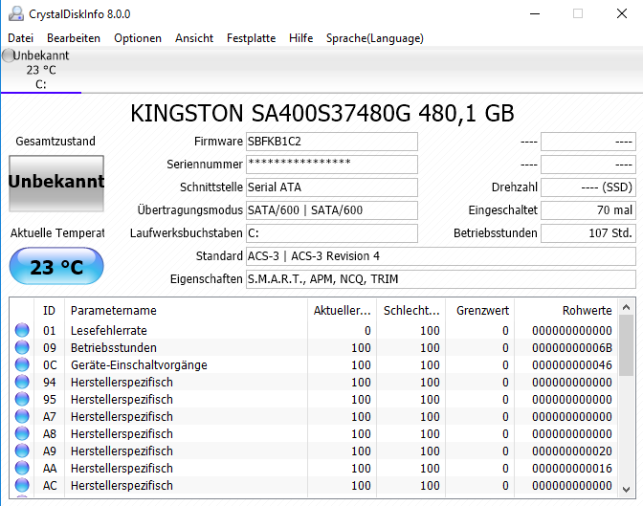Click the Übertragungsmodus field SATA/600
This screenshot has height=506, width=643.
tap(332, 210)
